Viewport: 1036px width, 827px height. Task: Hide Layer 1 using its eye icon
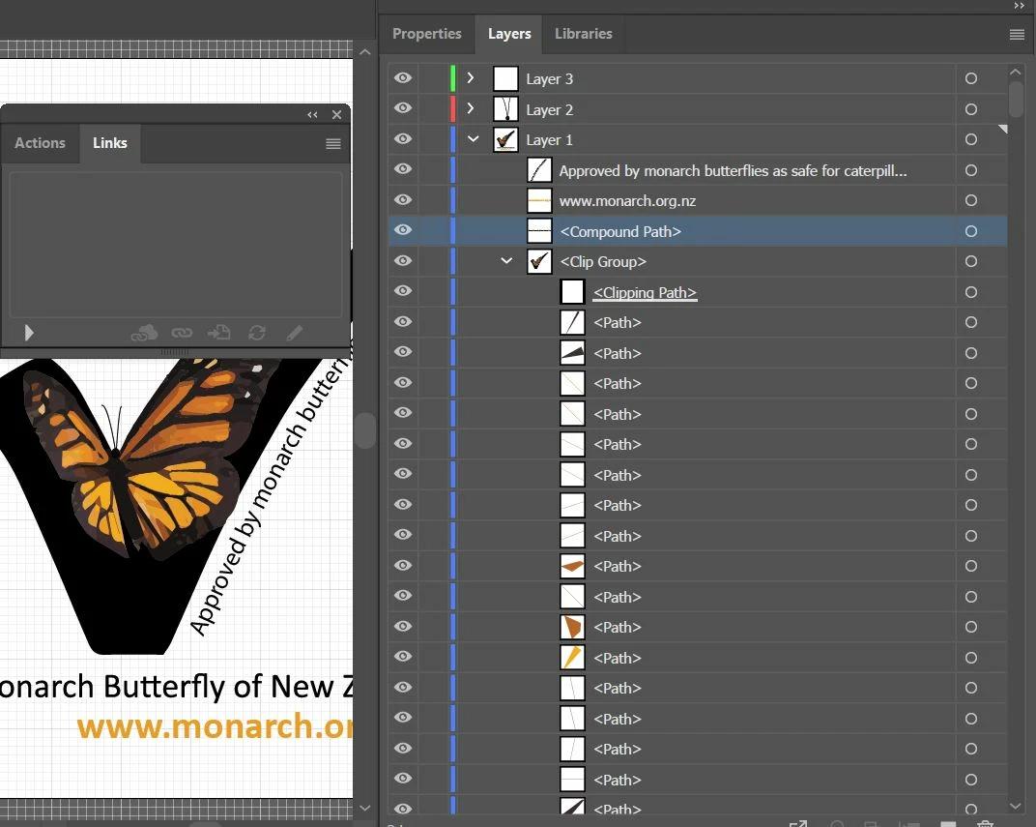click(403, 139)
